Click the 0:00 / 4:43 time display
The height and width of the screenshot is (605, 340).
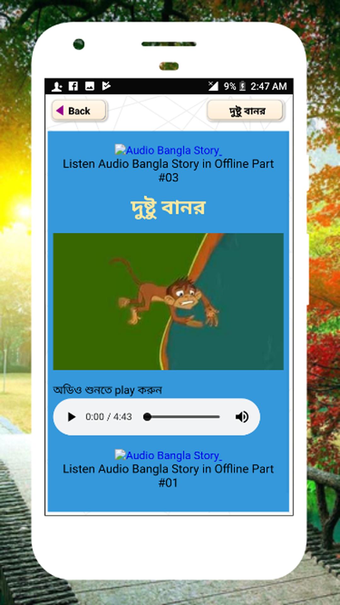tap(109, 417)
